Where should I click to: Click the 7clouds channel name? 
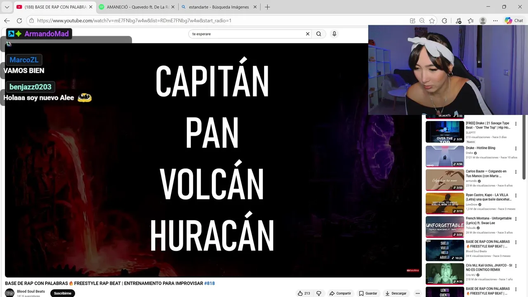tap(471, 228)
